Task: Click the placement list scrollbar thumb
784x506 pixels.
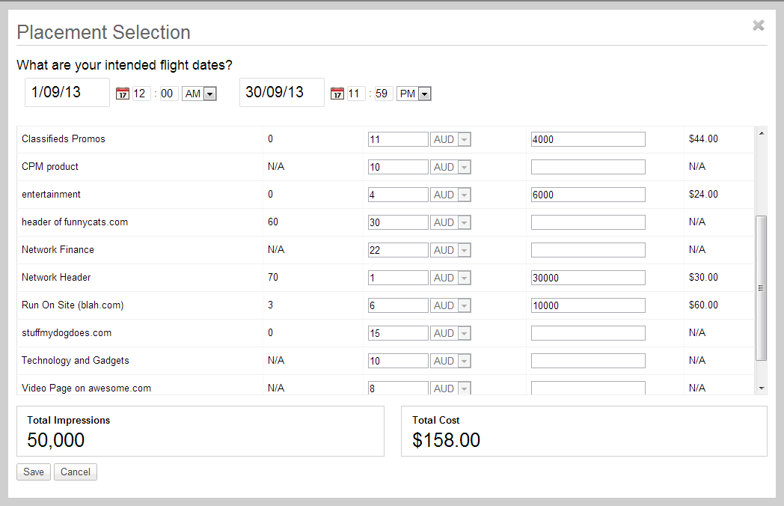Action: 761,287
